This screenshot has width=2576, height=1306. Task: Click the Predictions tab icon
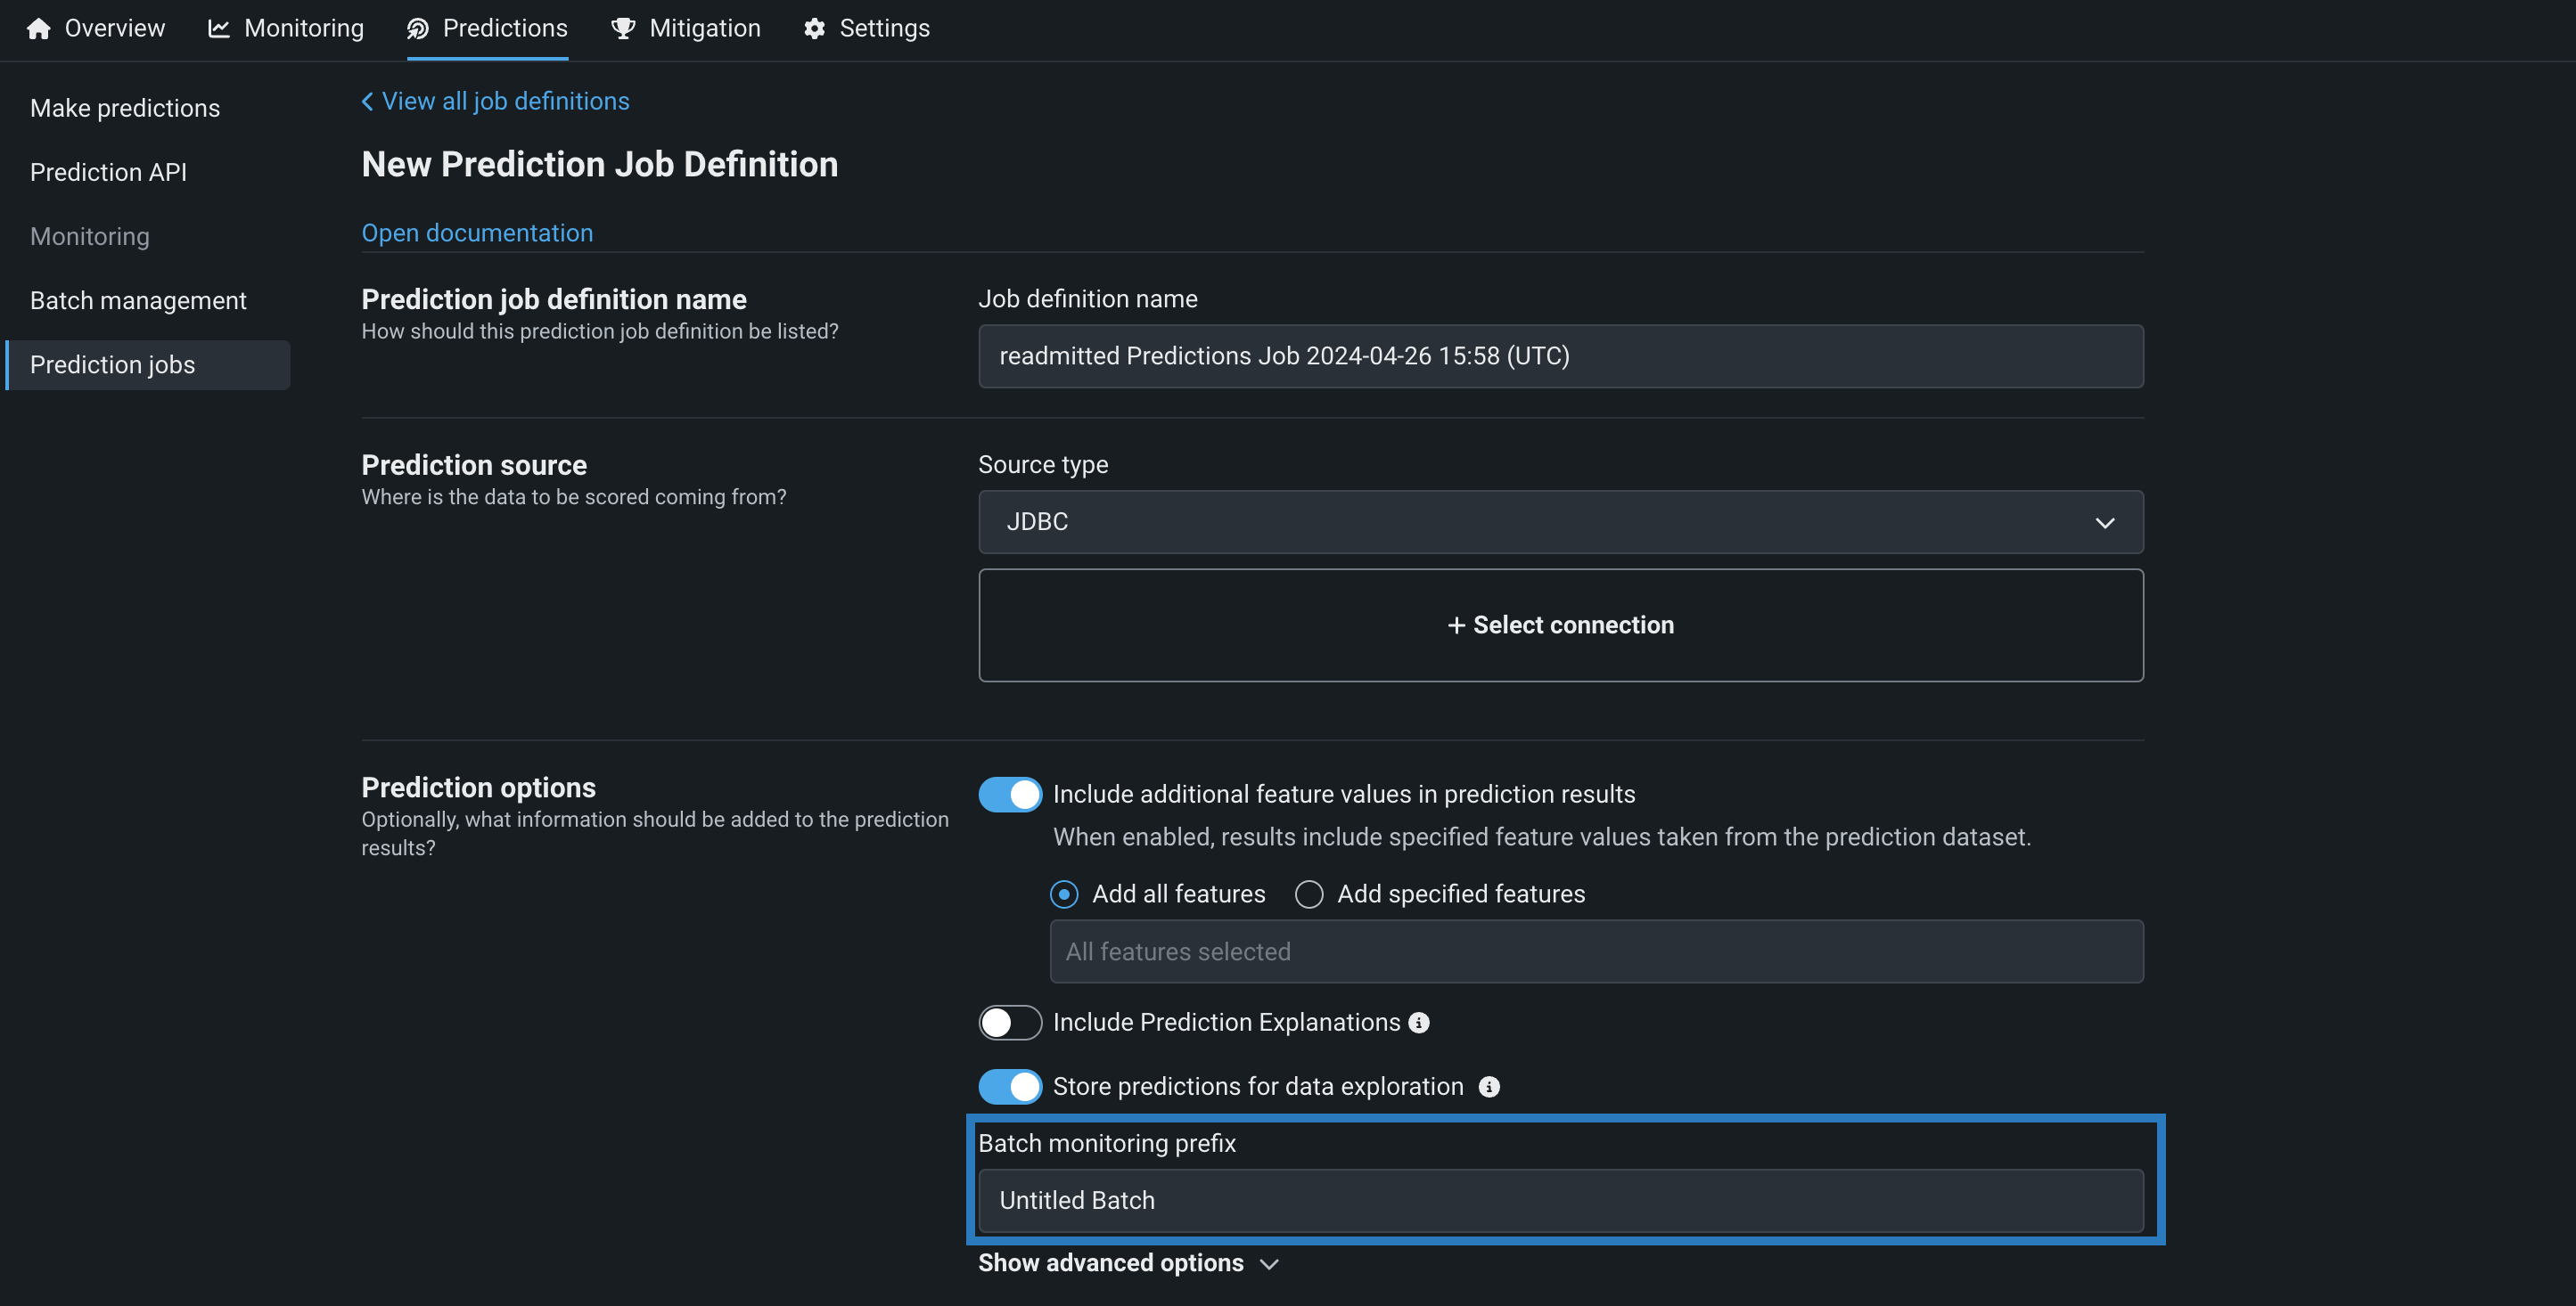point(417,29)
